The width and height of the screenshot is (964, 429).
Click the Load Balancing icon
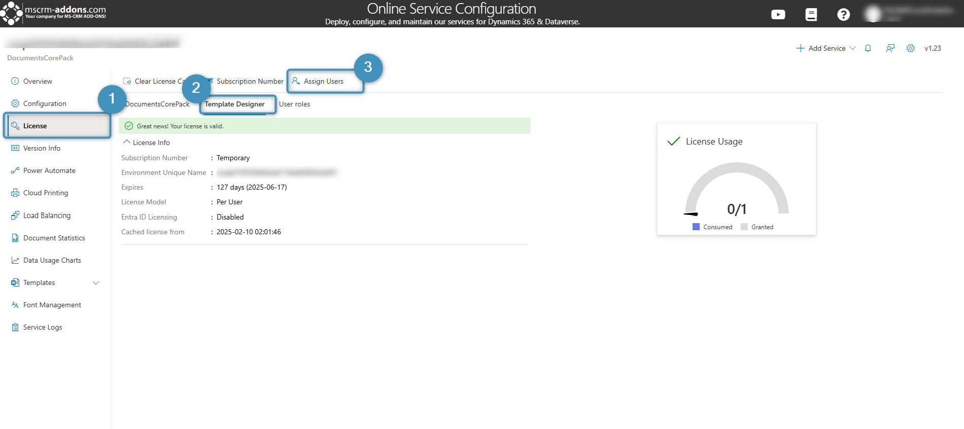point(15,216)
